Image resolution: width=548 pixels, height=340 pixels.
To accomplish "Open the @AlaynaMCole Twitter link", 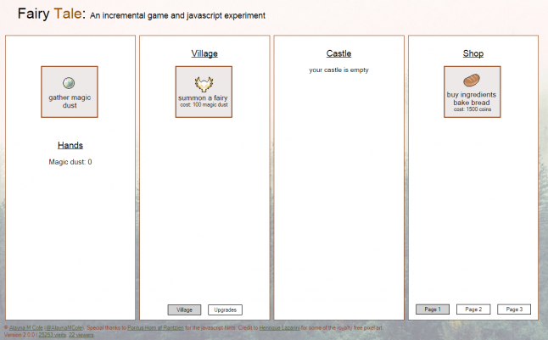I will [64, 326].
